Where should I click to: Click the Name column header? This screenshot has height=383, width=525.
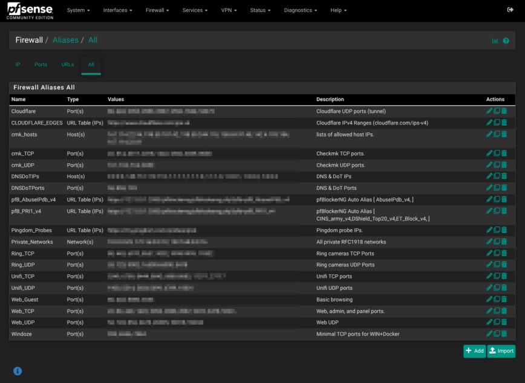click(x=18, y=99)
